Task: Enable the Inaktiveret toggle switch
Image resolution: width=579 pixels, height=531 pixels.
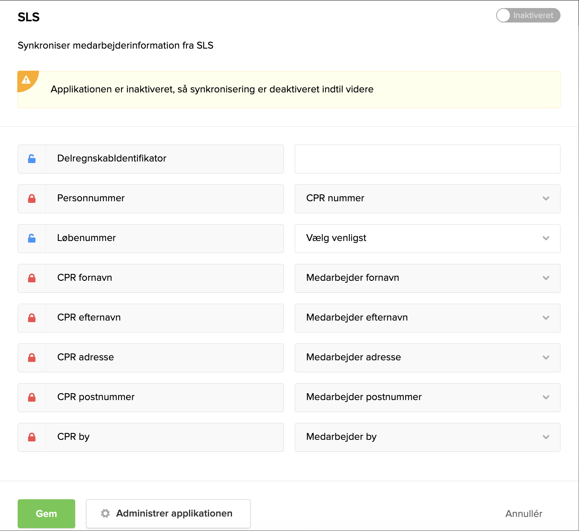Action: pyautogui.click(x=528, y=15)
